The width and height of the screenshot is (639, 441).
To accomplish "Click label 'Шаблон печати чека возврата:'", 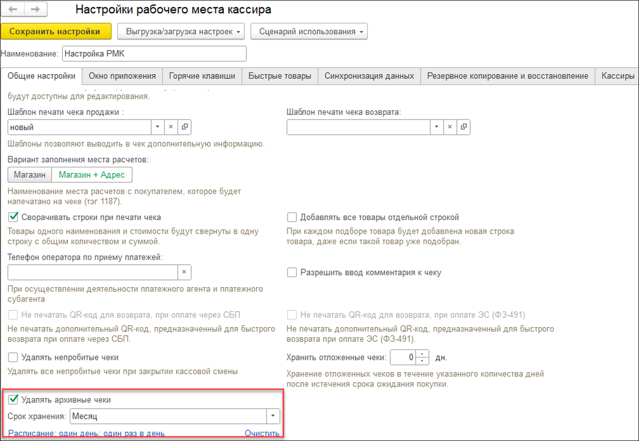I will [344, 112].
